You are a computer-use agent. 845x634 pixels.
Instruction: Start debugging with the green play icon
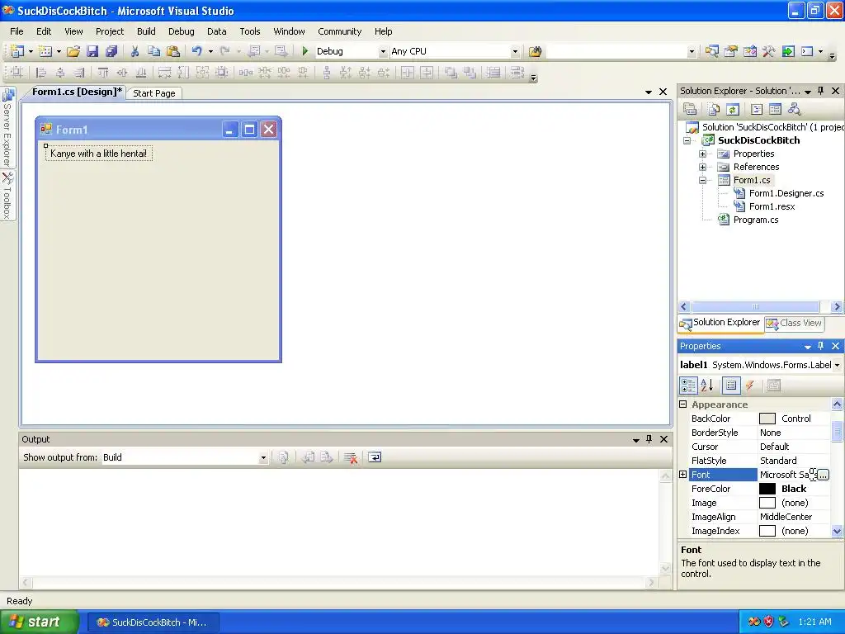click(x=305, y=51)
